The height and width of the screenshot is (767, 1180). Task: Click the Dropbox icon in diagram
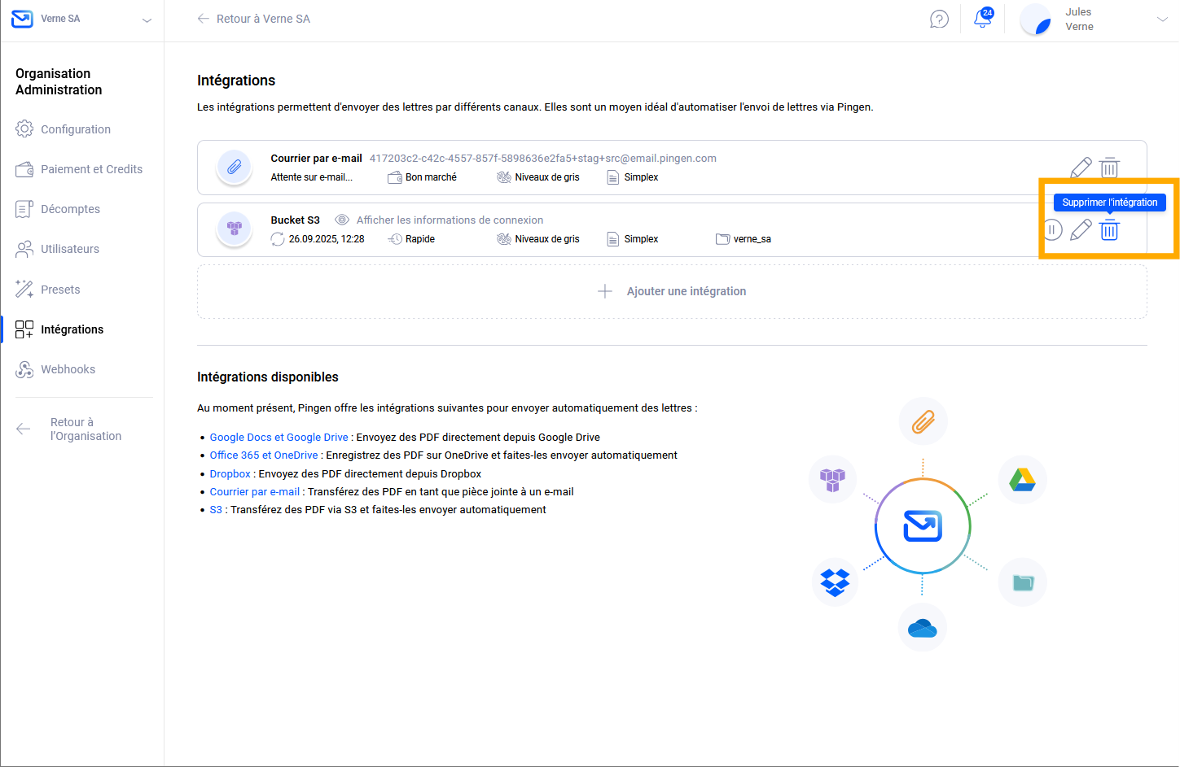click(835, 582)
